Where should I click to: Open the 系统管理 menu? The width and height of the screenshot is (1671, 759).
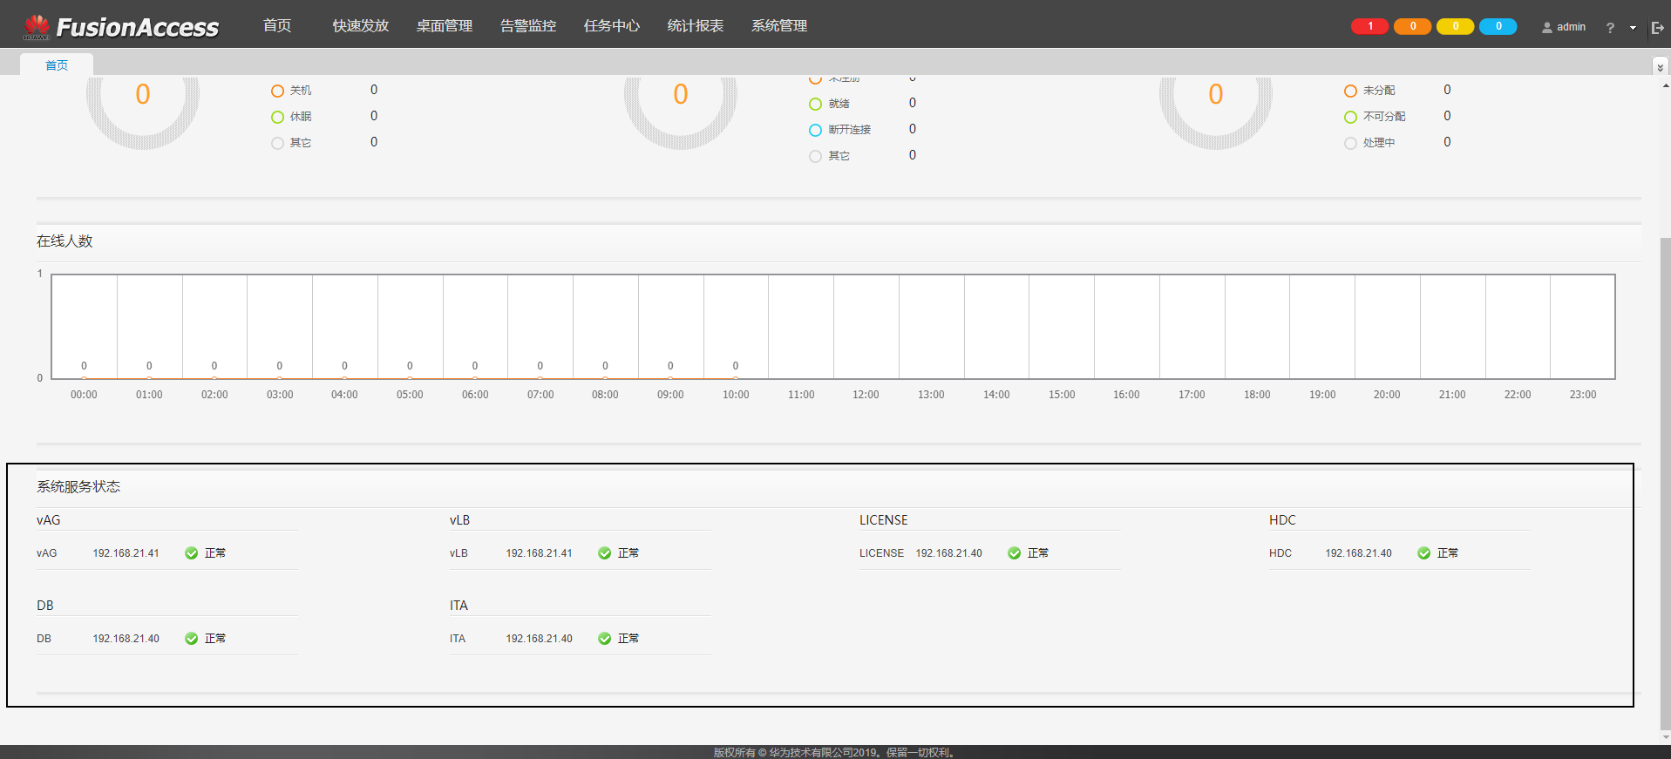point(779,26)
